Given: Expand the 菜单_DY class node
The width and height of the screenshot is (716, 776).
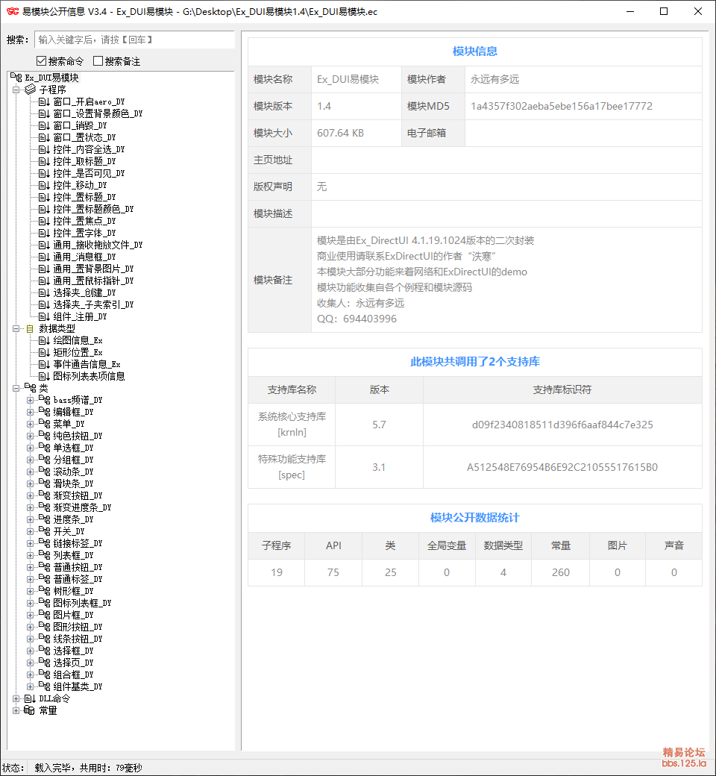Looking at the screenshot, I should [30, 424].
